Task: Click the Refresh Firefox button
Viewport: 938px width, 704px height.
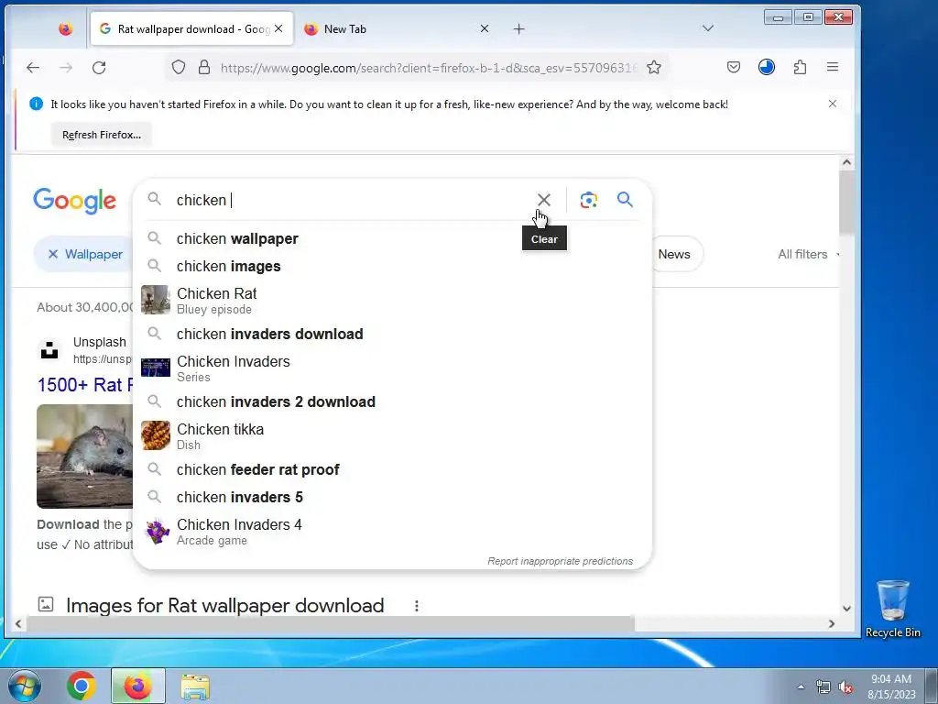Action: pos(101,135)
